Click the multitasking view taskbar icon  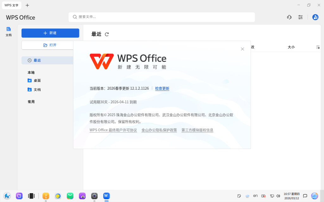[x=31, y=196]
